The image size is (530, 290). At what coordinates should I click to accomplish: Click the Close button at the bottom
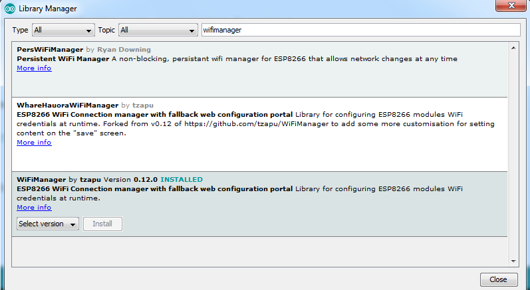[499, 279]
